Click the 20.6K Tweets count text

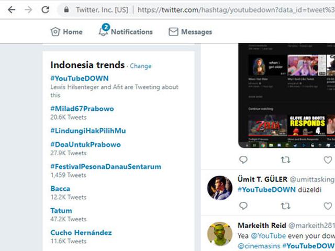(69, 117)
